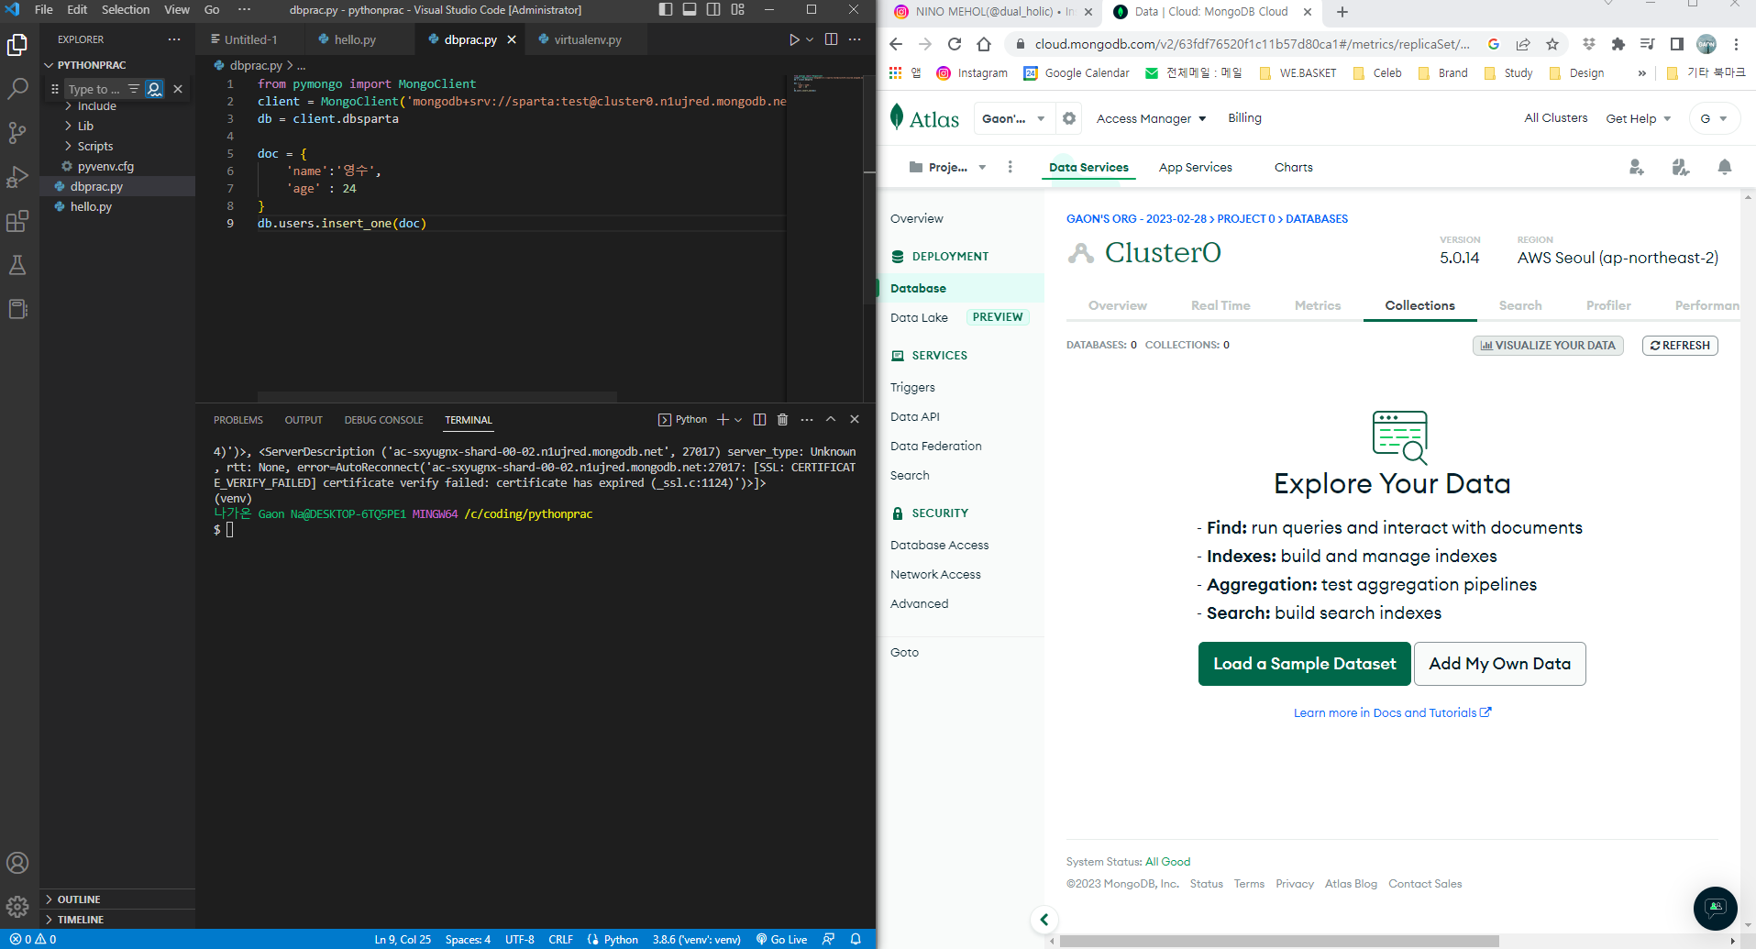1756x949 pixels.
Task: Open Network Access in the Atlas sidebar
Action: pos(935,574)
